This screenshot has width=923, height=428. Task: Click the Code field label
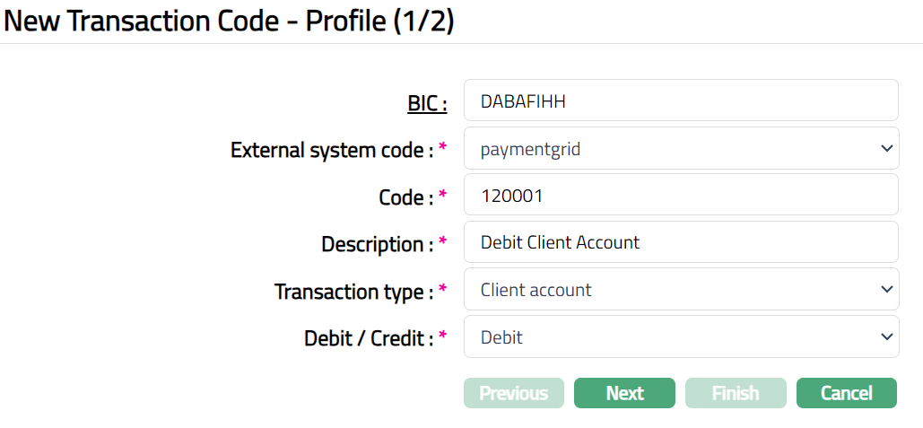pyautogui.click(x=406, y=197)
